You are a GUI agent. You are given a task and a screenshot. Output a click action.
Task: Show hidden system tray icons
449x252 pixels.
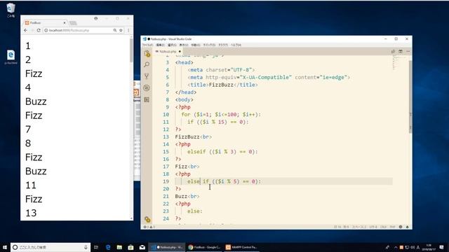click(396, 247)
